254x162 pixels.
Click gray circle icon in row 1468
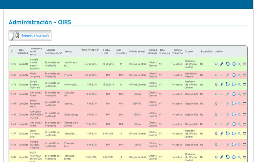[216, 104]
